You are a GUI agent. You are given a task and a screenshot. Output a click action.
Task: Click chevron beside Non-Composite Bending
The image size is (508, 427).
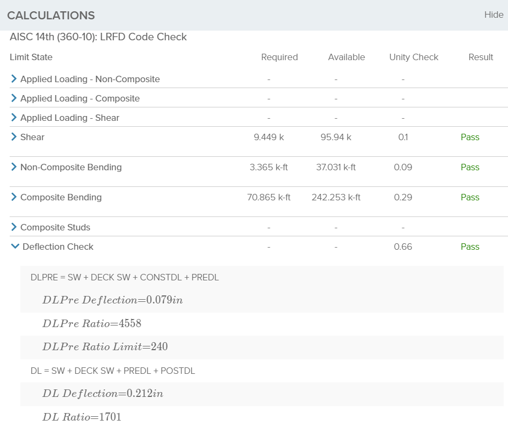(x=14, y=167)
